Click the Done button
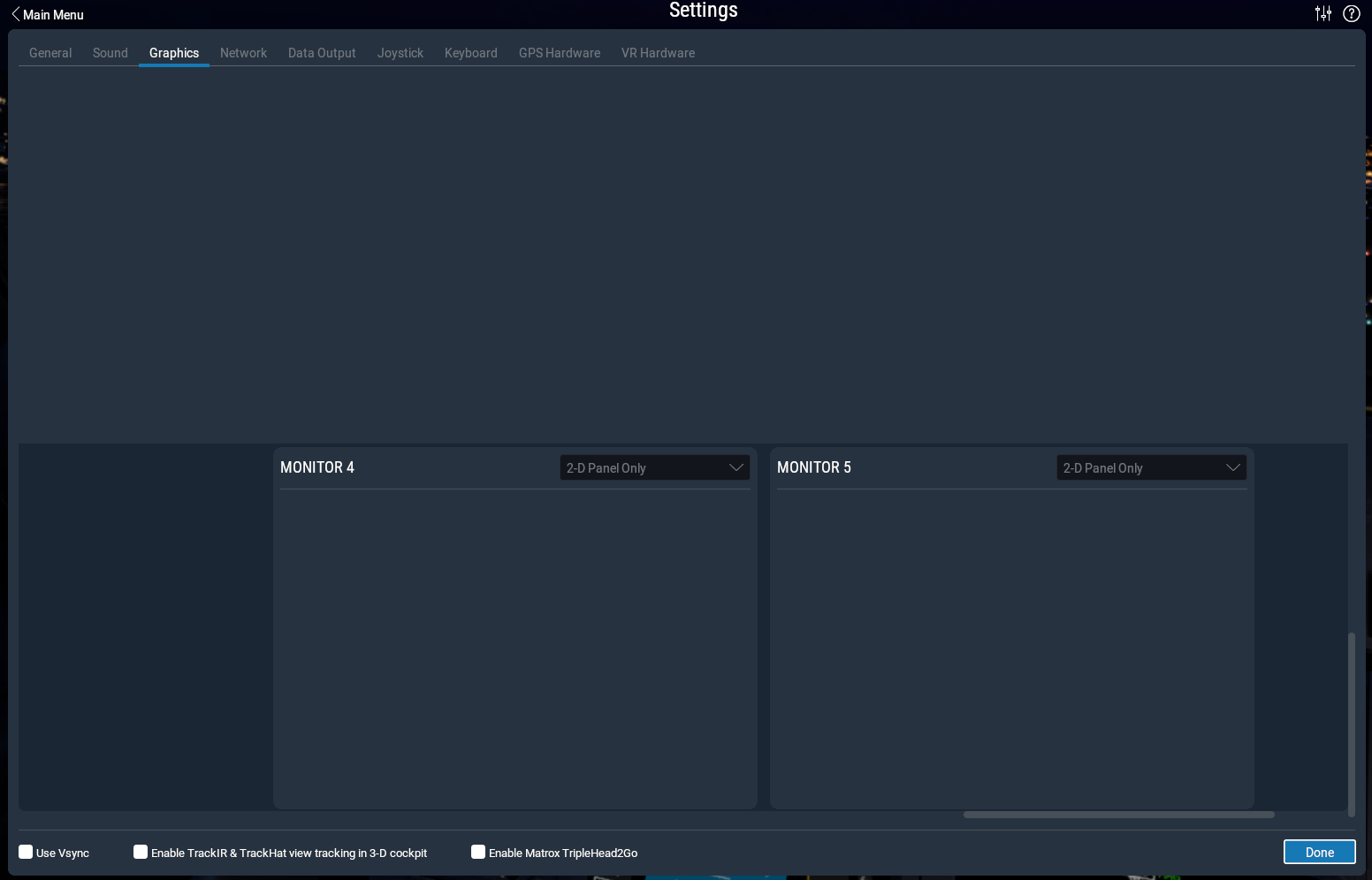The width and height of the screenshot is (1372, 880). pos(1319,852)
